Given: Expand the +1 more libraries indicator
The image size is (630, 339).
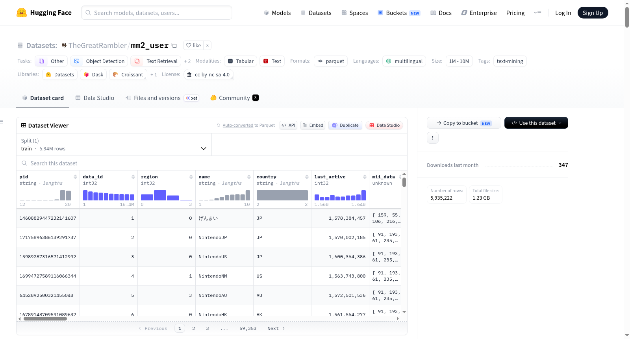Looking at the screenshot, I should 154,74.
